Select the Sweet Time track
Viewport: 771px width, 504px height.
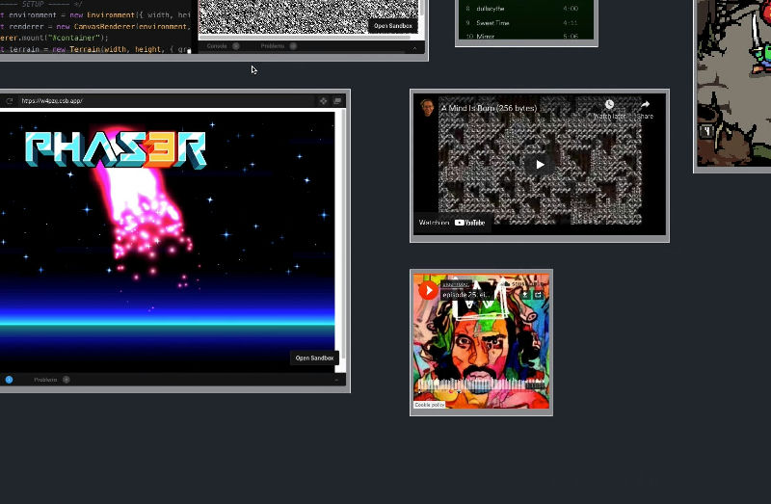tap(521, 22)
